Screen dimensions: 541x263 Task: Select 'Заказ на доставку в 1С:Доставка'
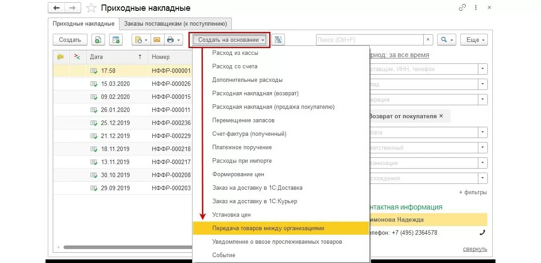281,188
